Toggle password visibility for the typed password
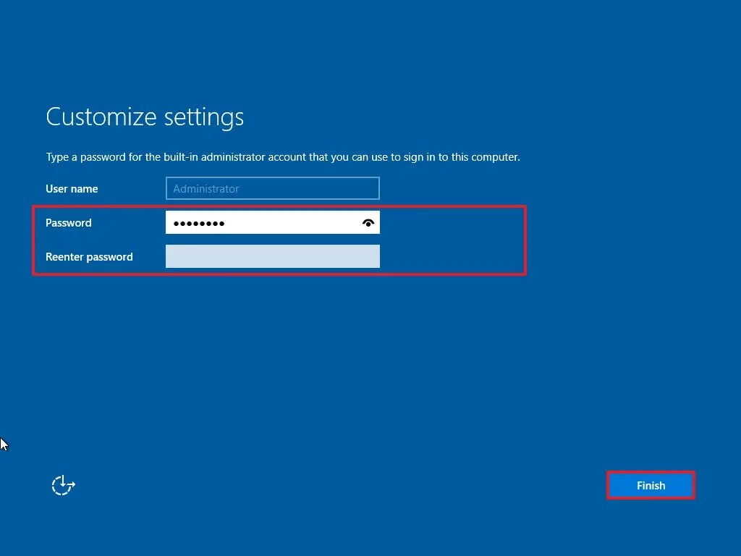The height and width of the screenshot is (556, 741). [368, 222]
